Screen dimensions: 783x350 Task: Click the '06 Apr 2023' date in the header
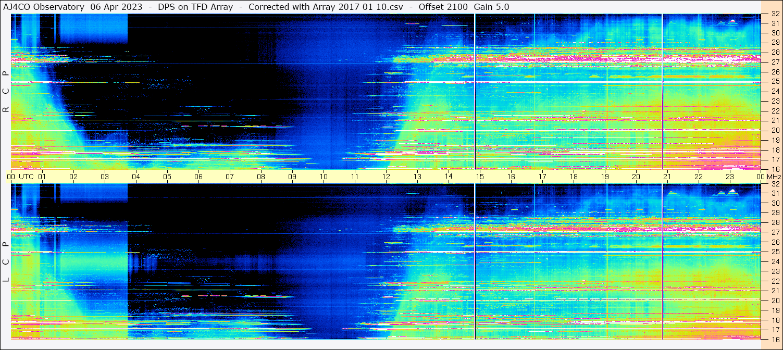(x=116, y=7)
